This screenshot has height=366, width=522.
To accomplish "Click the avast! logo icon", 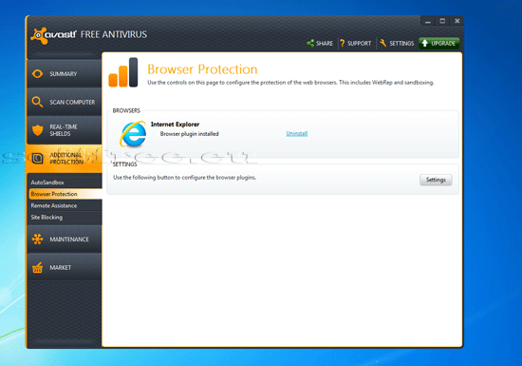I will (39, 35).
